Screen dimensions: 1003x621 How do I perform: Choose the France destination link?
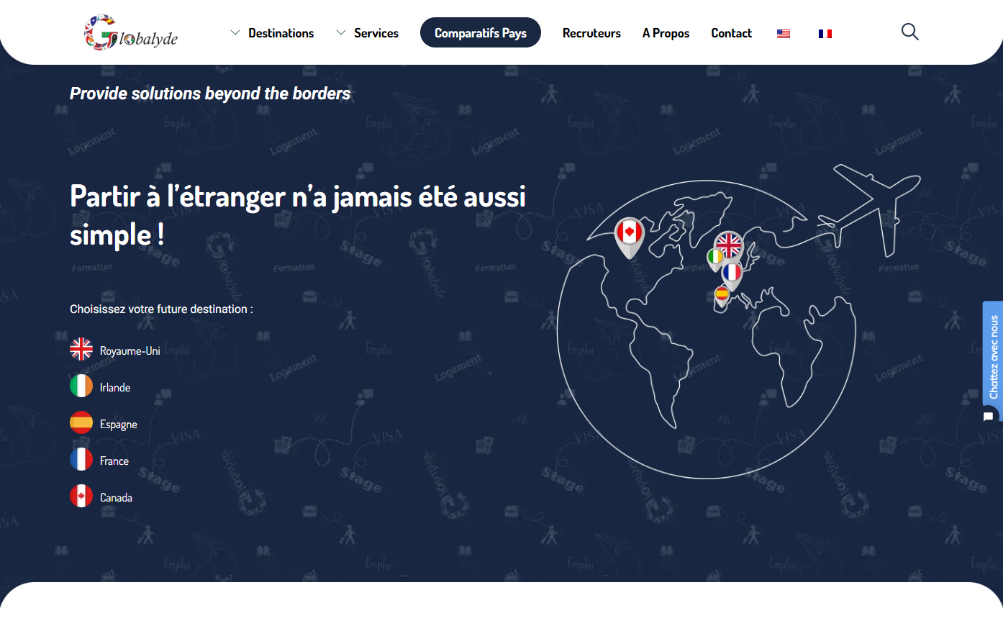point(114,461)
